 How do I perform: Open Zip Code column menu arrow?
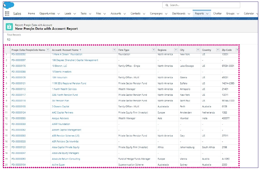pyautogui.click(x=237, y=50)
